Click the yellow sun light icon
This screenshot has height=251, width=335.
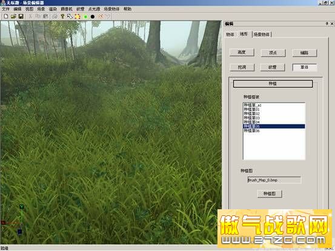pos(78,16)
